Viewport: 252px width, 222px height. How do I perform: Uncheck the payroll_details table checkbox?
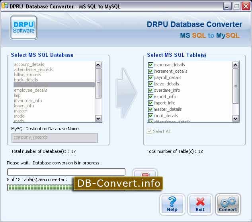[150, 77]
